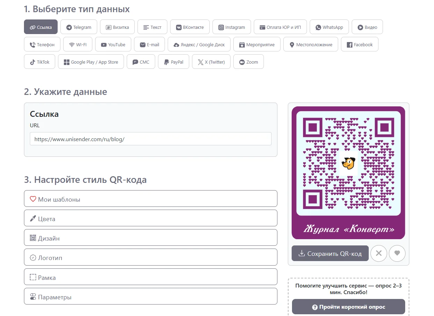Click the map pin icon of Местоположение
The height and width of the screenshot is (316, 434).
coord(292,45)
